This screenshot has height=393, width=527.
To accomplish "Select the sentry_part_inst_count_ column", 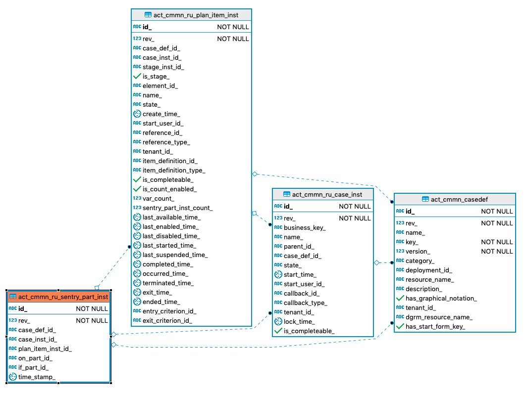I will 177,208.
